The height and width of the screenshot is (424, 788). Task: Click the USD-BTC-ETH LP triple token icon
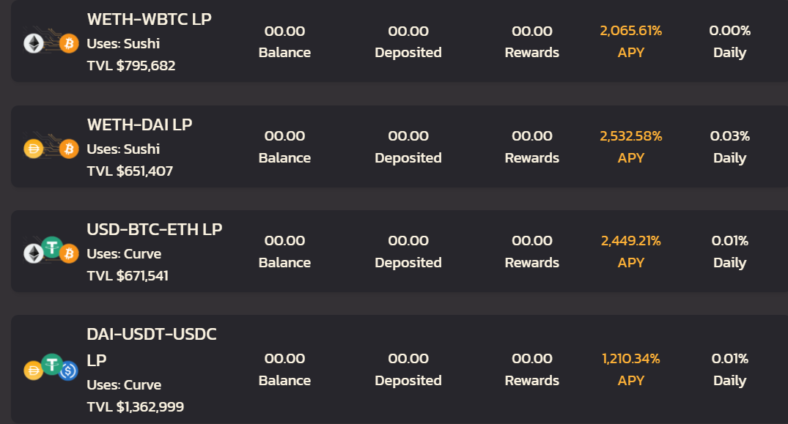[51, 250]
